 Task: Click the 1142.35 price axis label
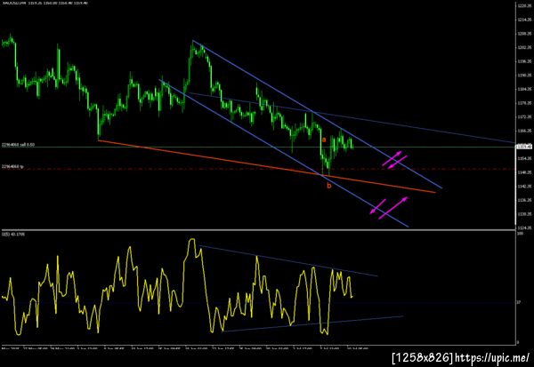pos(525,186)
